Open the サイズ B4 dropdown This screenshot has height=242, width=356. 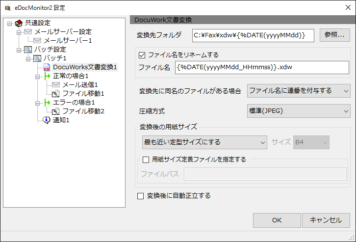[x=311, y=142]
